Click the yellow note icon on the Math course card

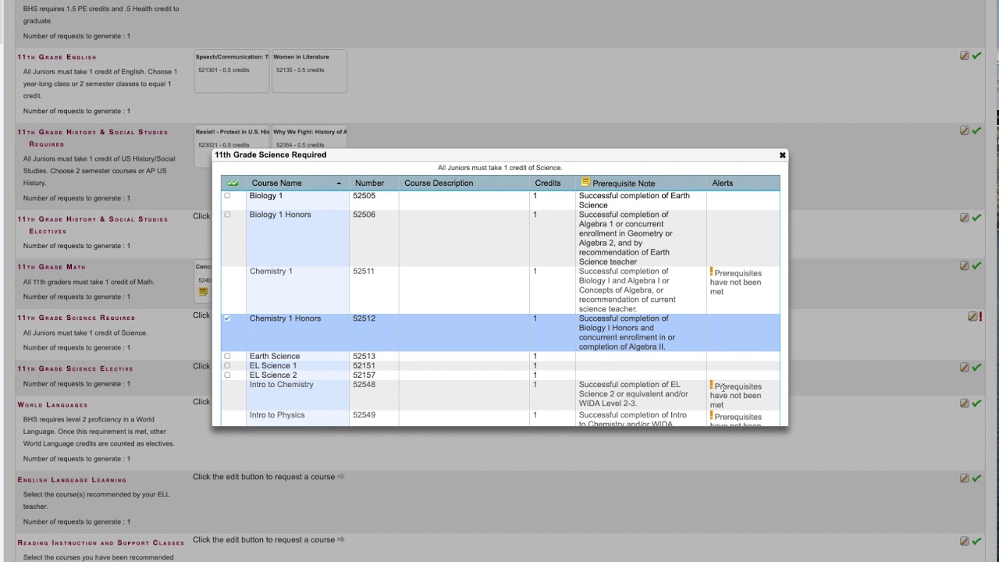pyautogui.click(x=203, y=292)
